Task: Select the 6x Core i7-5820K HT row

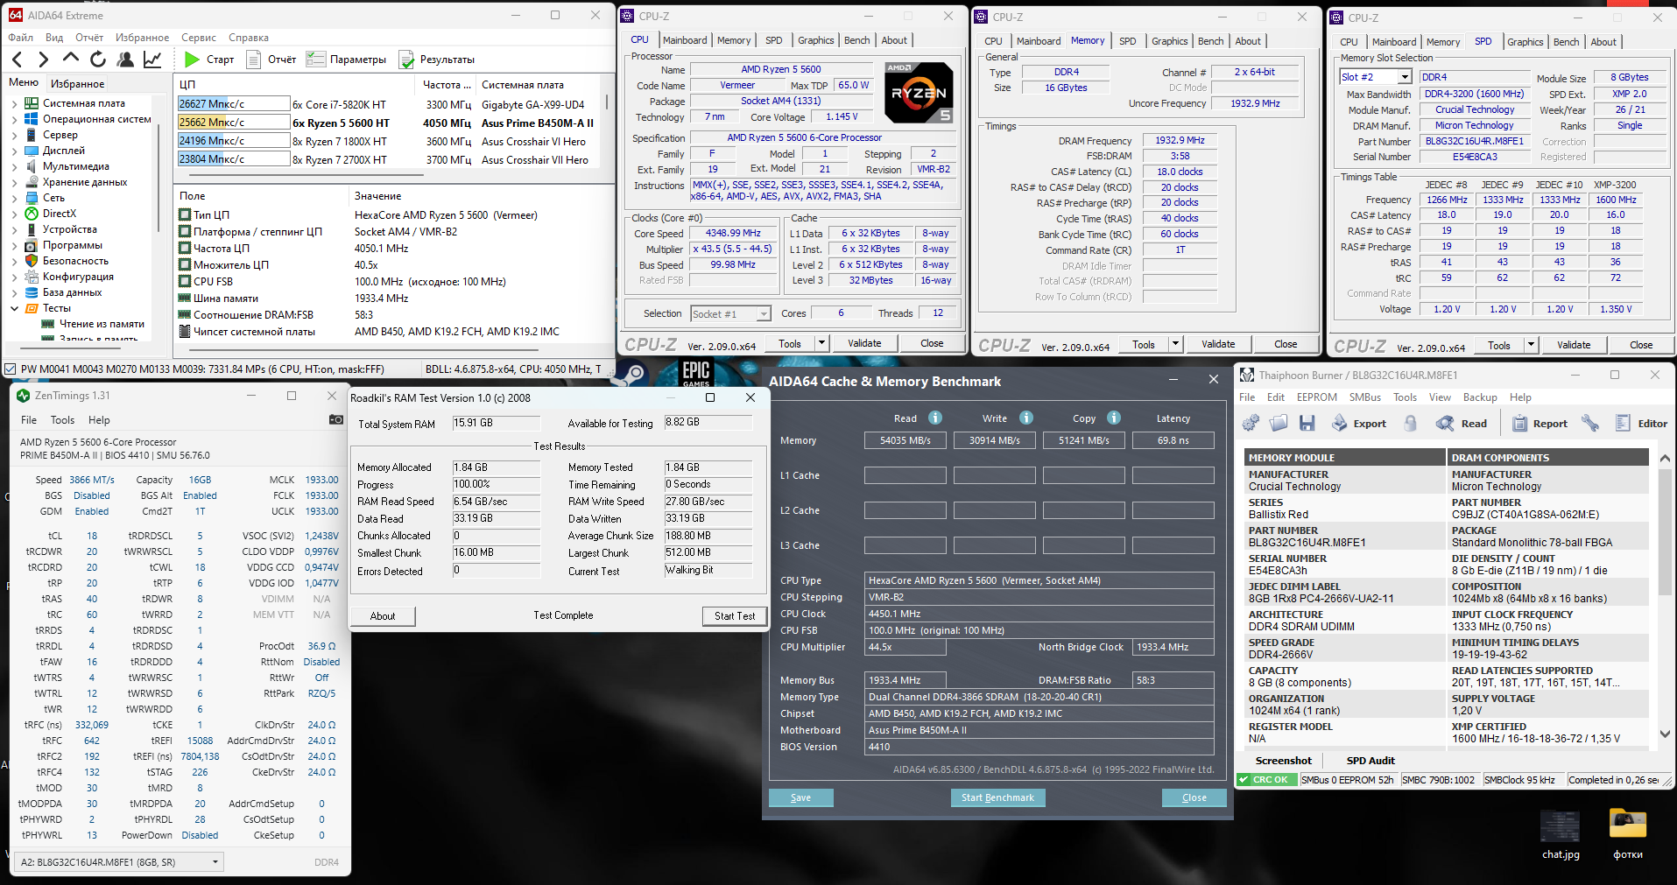Action: (x=389, y=104)
